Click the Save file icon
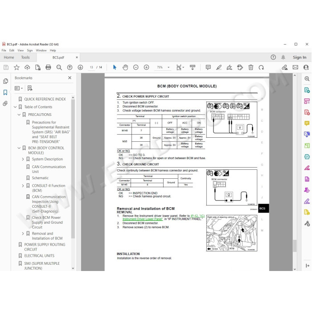This screenshot has height=312, width=312. coord(6,67)
